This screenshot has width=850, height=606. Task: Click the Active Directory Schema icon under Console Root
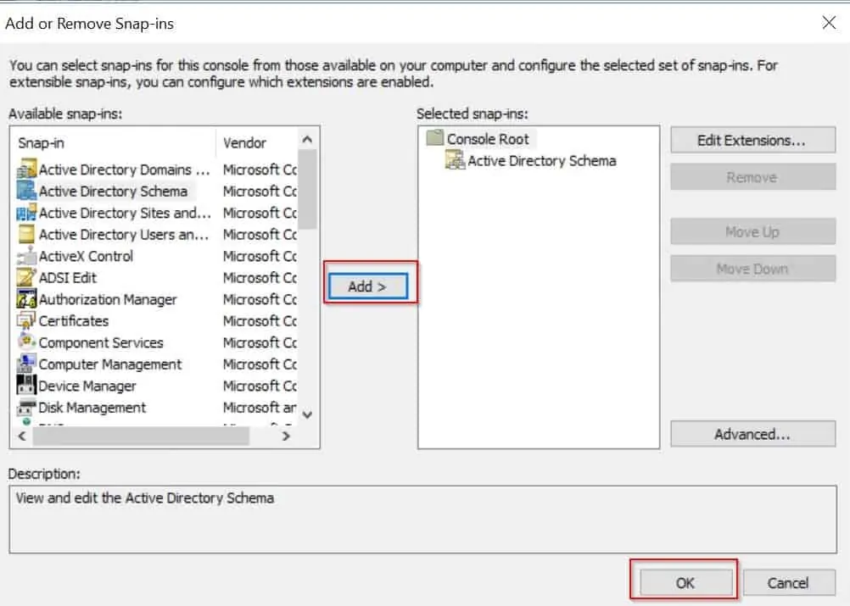click(x=455, y=160)
